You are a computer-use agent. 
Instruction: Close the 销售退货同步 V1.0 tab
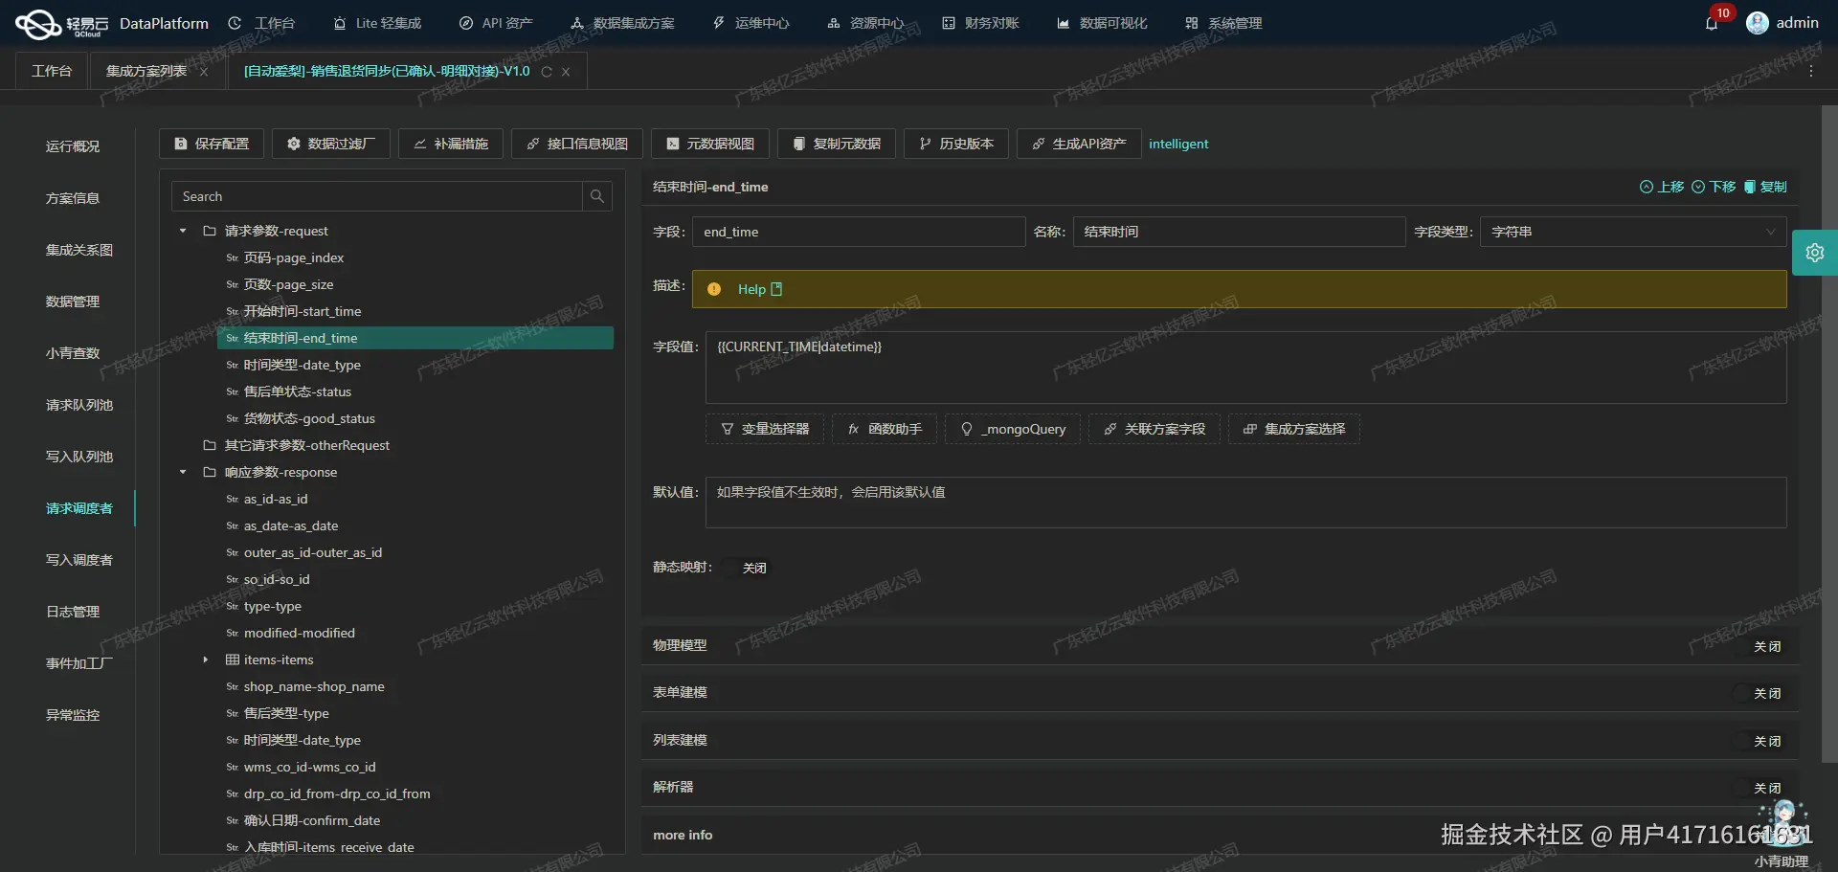point(566,72)
